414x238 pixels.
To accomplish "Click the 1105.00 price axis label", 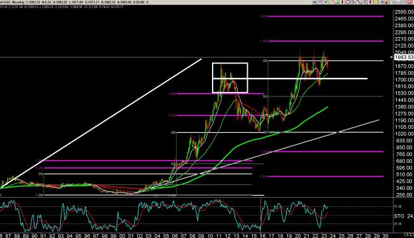I will pos(404,127).
